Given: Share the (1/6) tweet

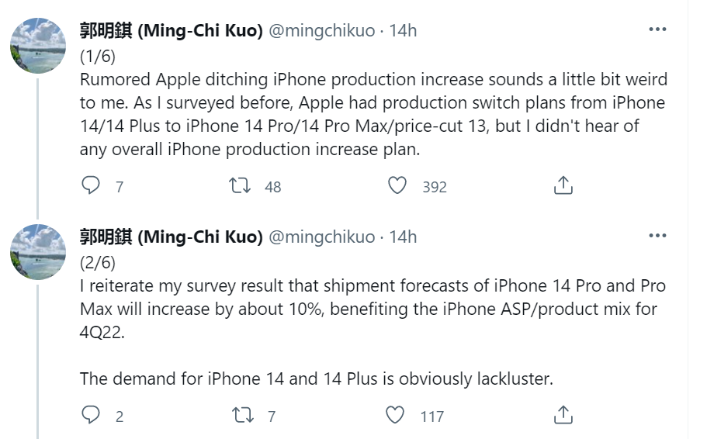Looking at the screenshot, I should point(563,186).
